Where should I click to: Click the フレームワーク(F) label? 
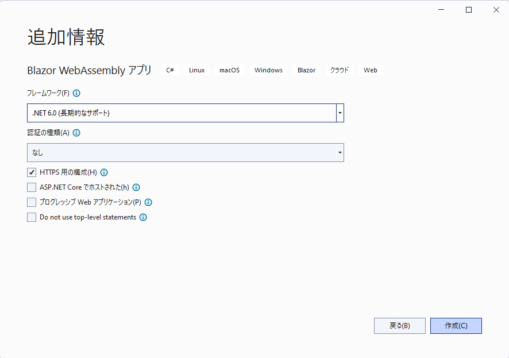[x=48, y=93]
